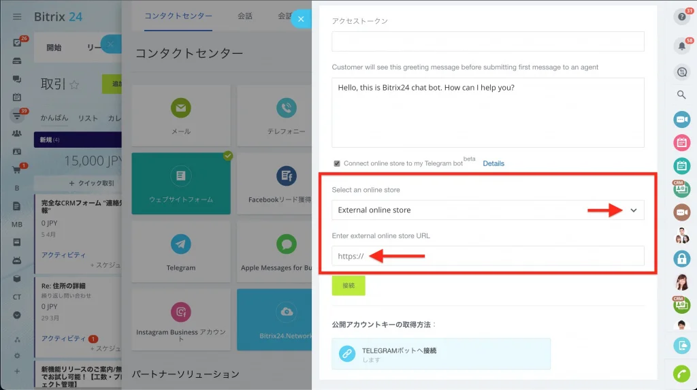Open the help question mark icon

681,17
